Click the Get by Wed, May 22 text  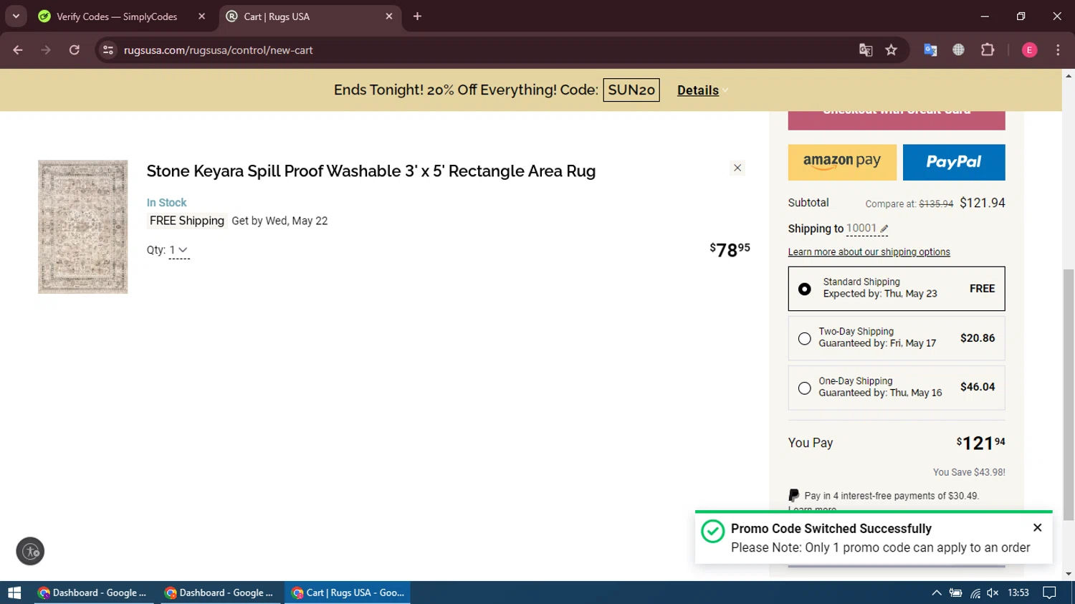(279, 221)
